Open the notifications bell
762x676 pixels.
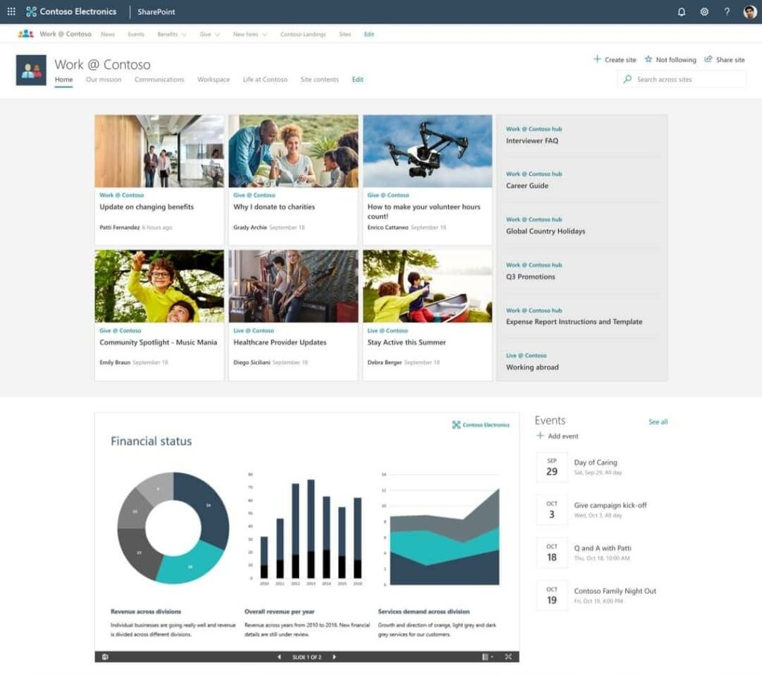tap(682, 12)
